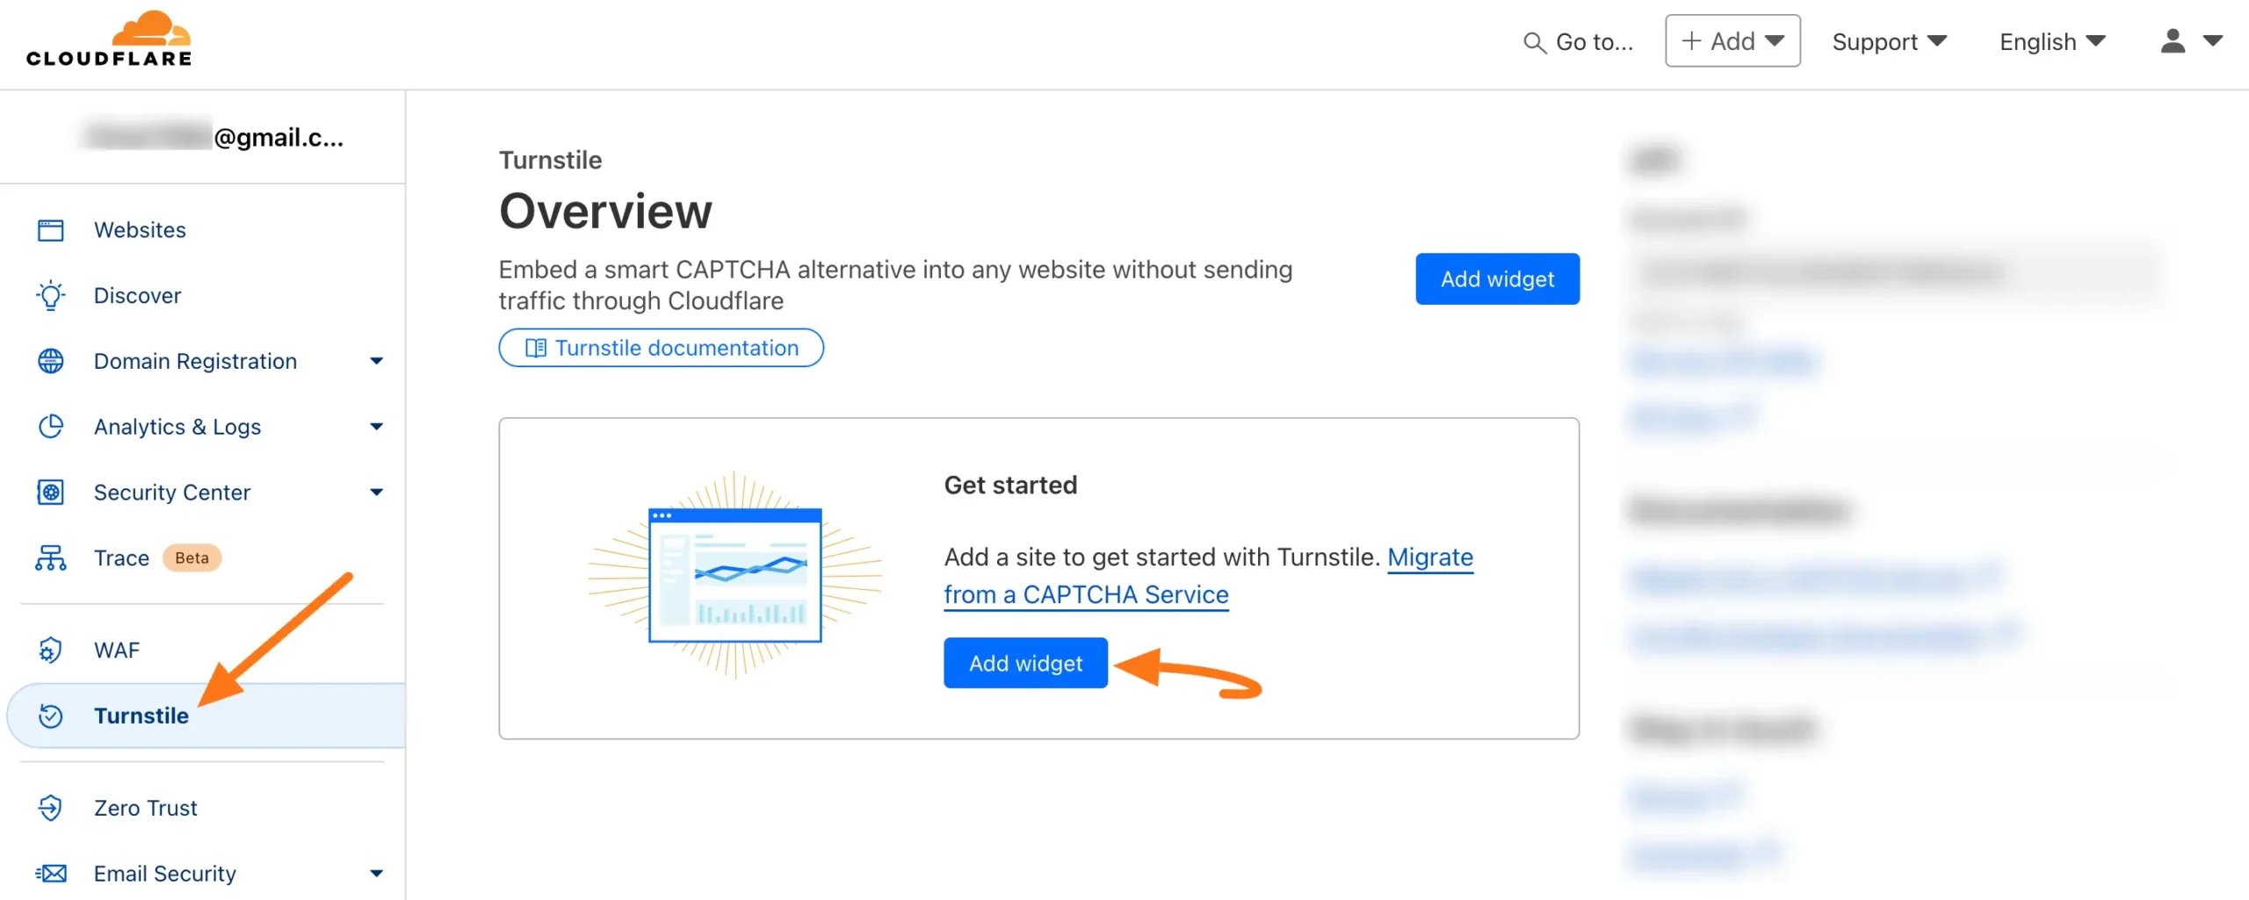Click the Trace network icon
This screenshot has height=900, width=2249.
51,558
